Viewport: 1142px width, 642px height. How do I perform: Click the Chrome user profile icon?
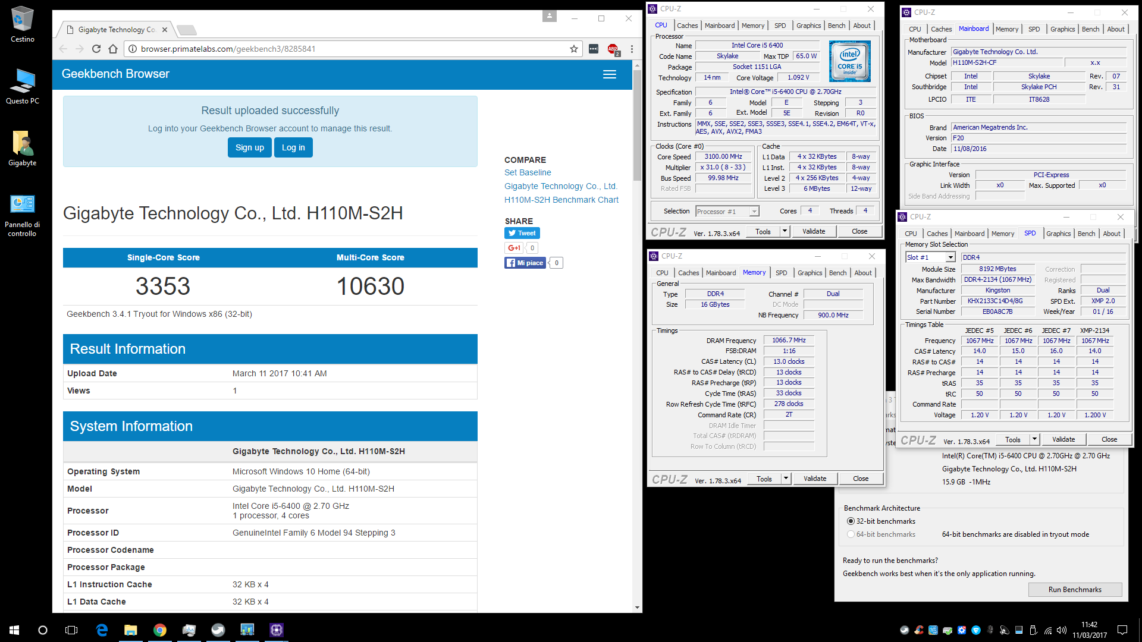click(x=550, y=16)
